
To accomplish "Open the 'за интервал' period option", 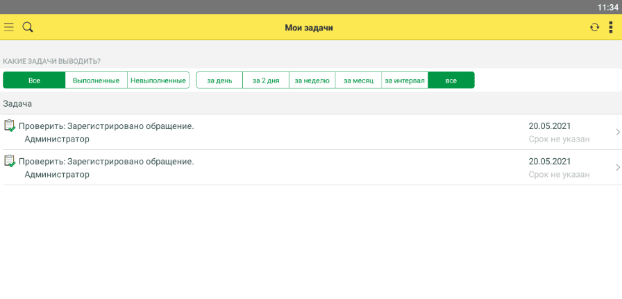I will coord(405,80).
